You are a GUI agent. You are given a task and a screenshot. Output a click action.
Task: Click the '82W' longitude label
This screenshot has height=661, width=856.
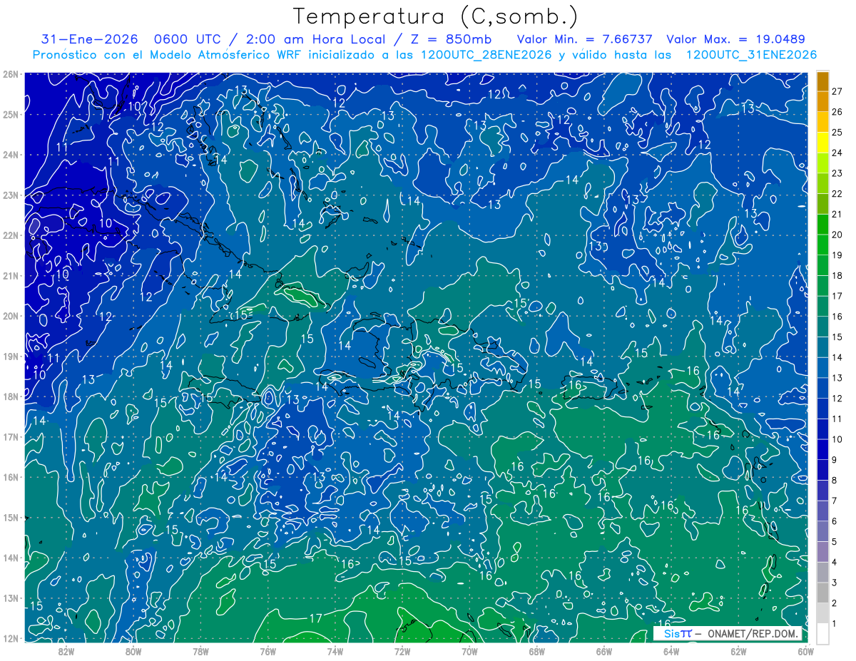[x=66, y=651]
